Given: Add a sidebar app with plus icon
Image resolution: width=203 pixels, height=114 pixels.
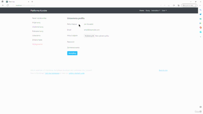Looking at the screenshot, I should (x=200, y=37).
